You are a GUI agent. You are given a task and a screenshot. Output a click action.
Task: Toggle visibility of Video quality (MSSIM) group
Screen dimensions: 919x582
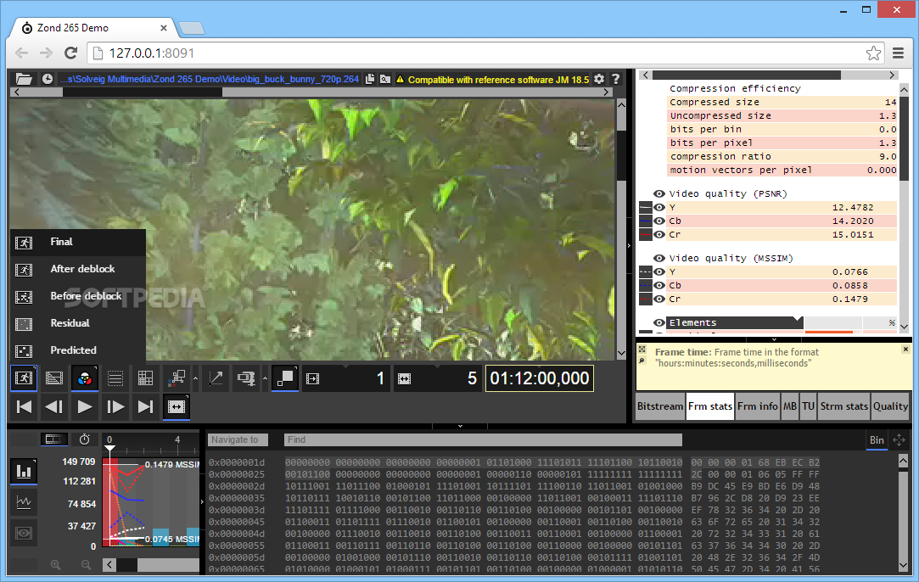point(659,258)
